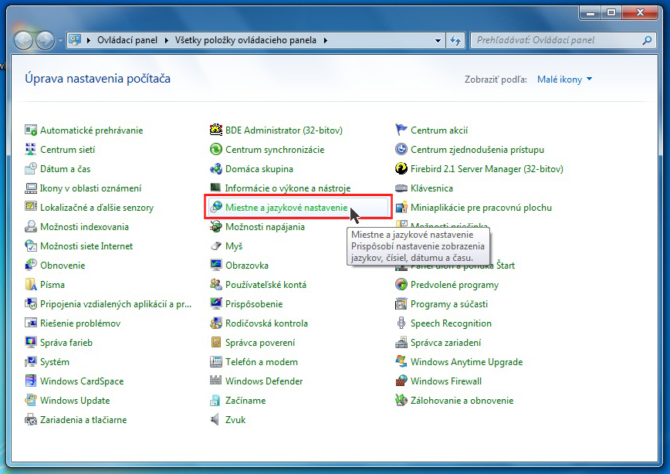Click the Zálohovanie a obnovenie icon
The height and width of the screenshot is (474, 670).
pyautogui.click(x=401, y=400)
